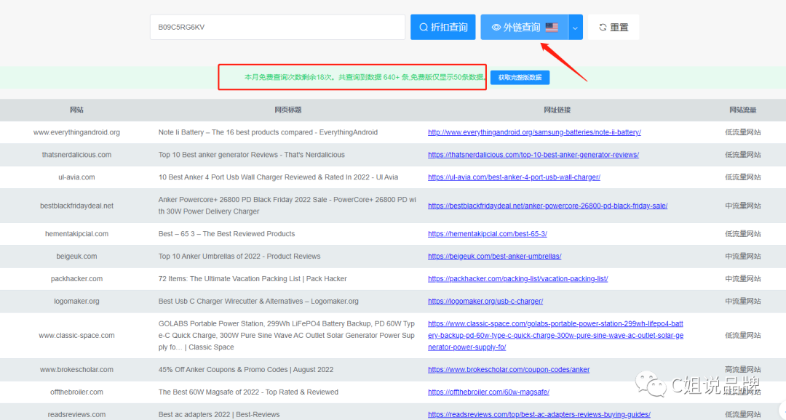Click 中流量网站 in the bestblackfridaydeal row

click(743, 206)
